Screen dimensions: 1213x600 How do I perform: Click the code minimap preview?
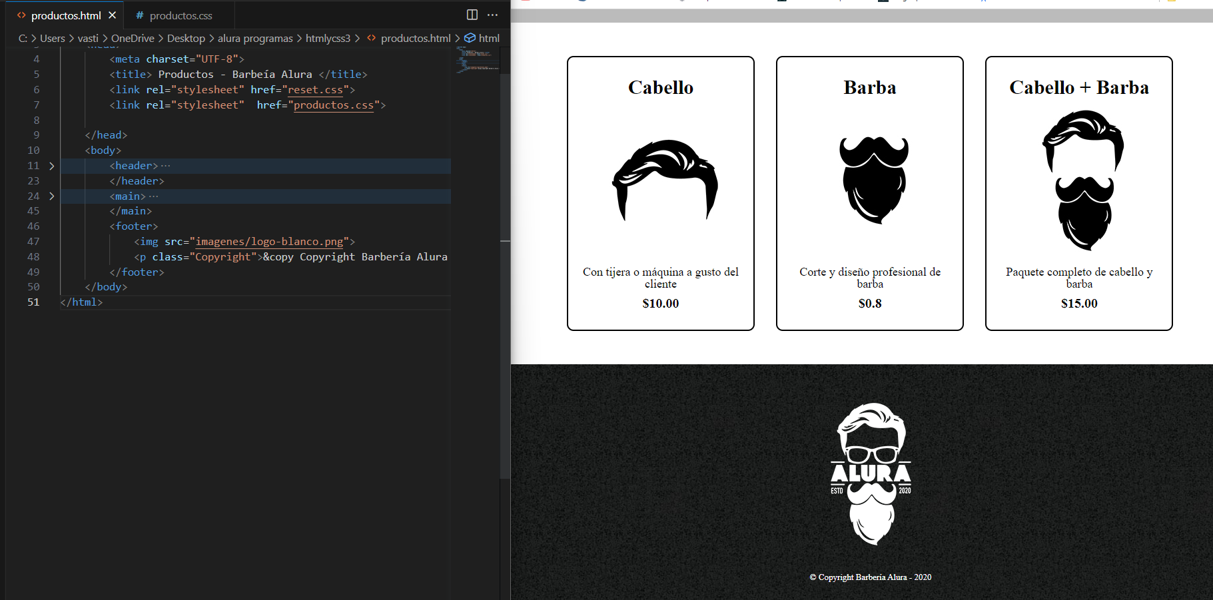[x=478, y=59]
